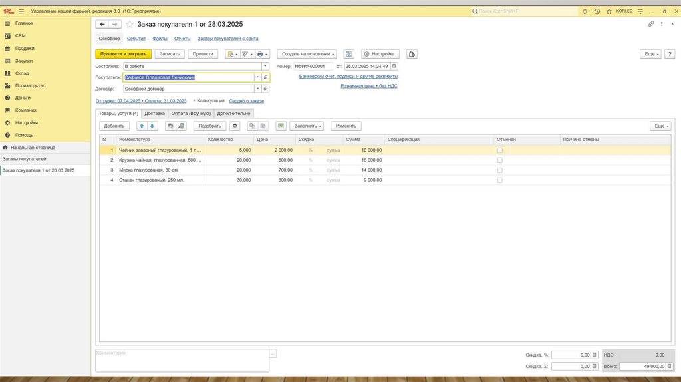Screen dimensions: 681x382
Task: Open calculator next to Всего amount
Action: coord(669,366)
